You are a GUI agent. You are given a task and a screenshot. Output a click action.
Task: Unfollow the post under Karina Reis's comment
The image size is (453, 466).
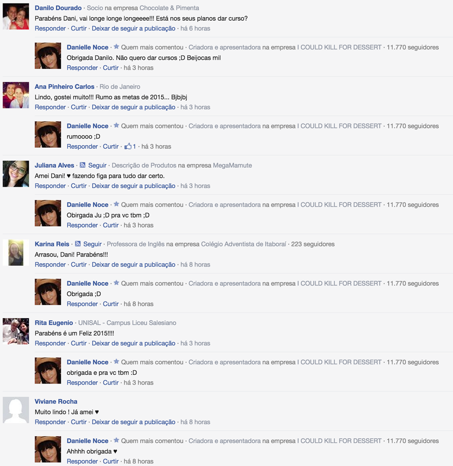click(134, 265)
